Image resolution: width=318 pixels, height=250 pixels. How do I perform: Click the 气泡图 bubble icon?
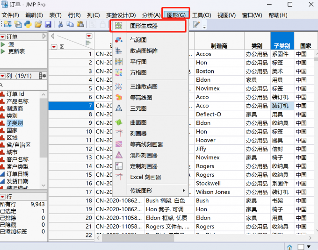(x=119, y=40)
